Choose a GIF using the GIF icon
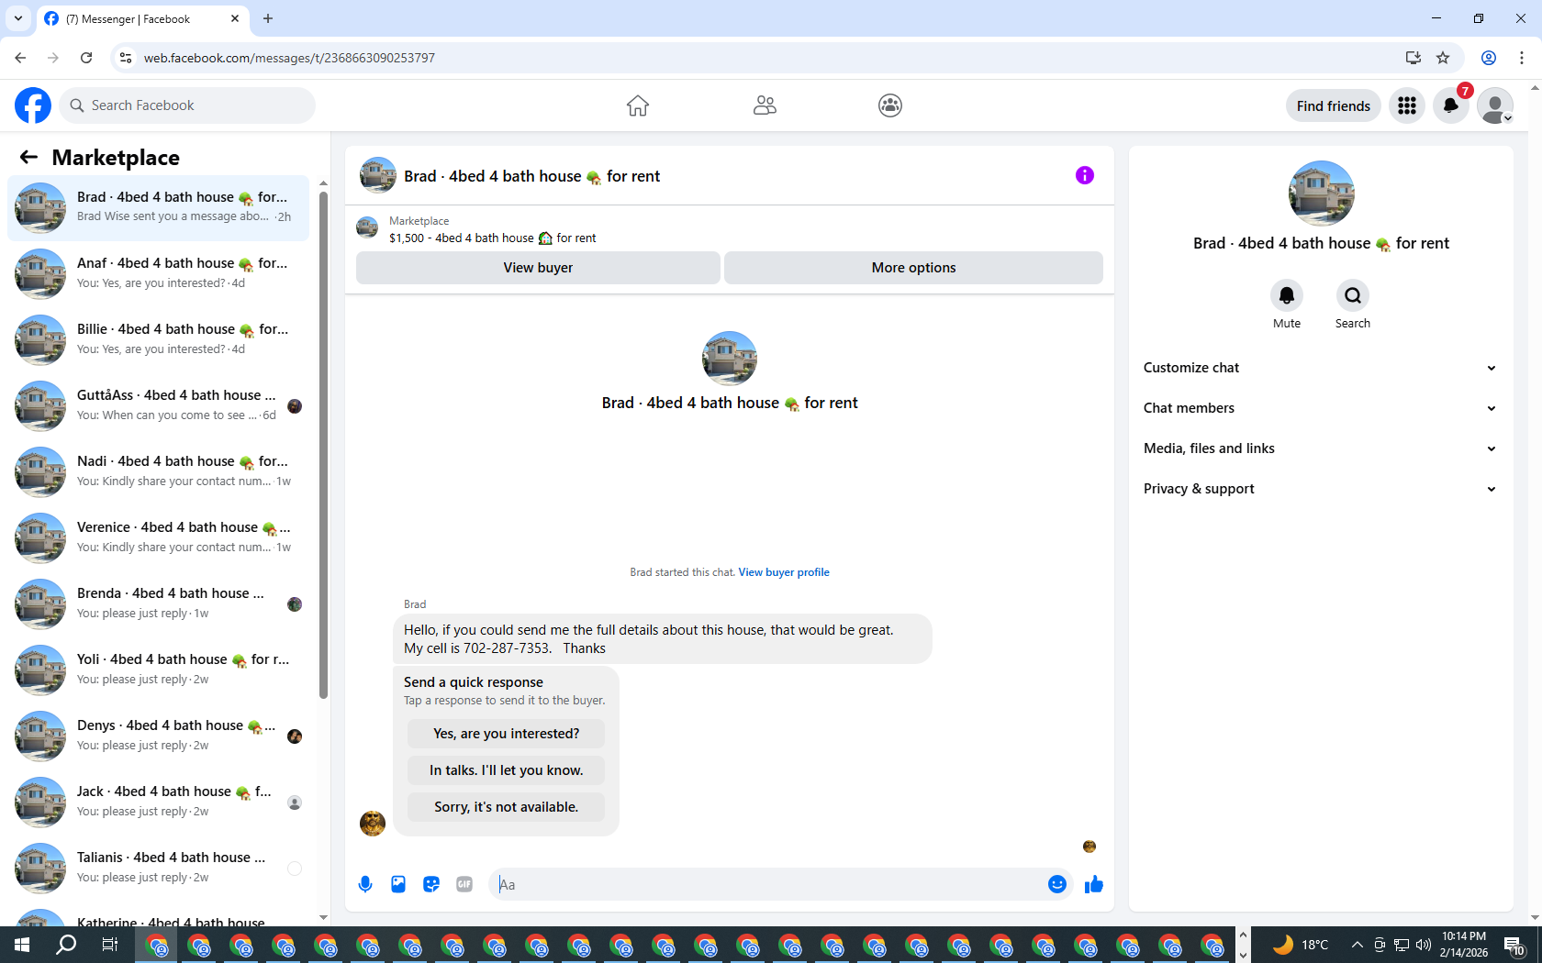Screen dimensions: 1542x963 [x=464, y=884]
